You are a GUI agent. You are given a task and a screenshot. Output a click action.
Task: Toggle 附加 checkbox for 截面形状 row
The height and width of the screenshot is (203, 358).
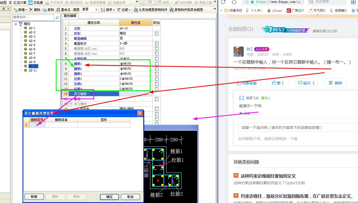click(x=157, y=44)
